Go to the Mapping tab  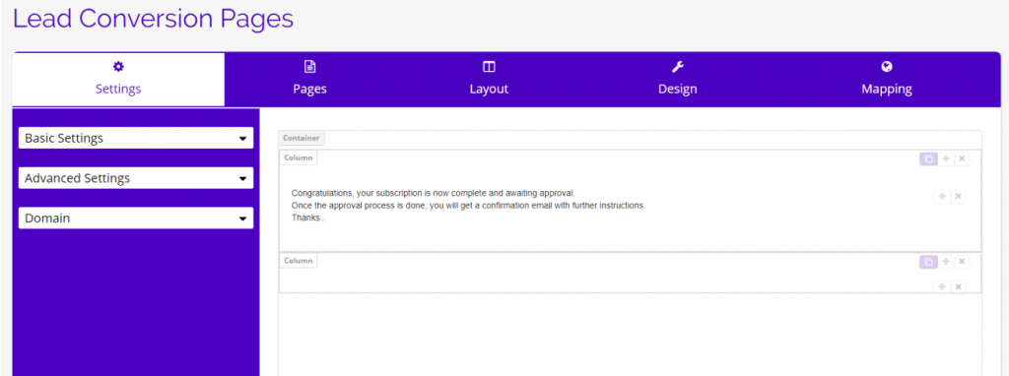[x=887, y=80]
